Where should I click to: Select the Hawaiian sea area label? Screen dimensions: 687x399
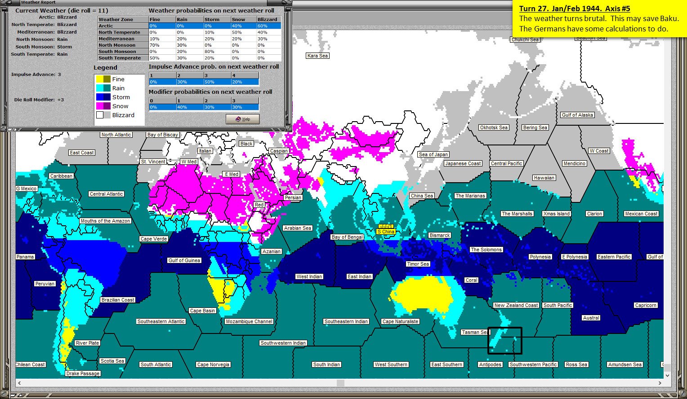pyautogui.click(x=544, y=178)
